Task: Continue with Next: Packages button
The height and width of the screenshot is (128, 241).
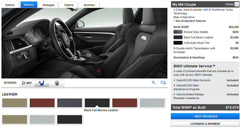Action: tap(205, 116)
